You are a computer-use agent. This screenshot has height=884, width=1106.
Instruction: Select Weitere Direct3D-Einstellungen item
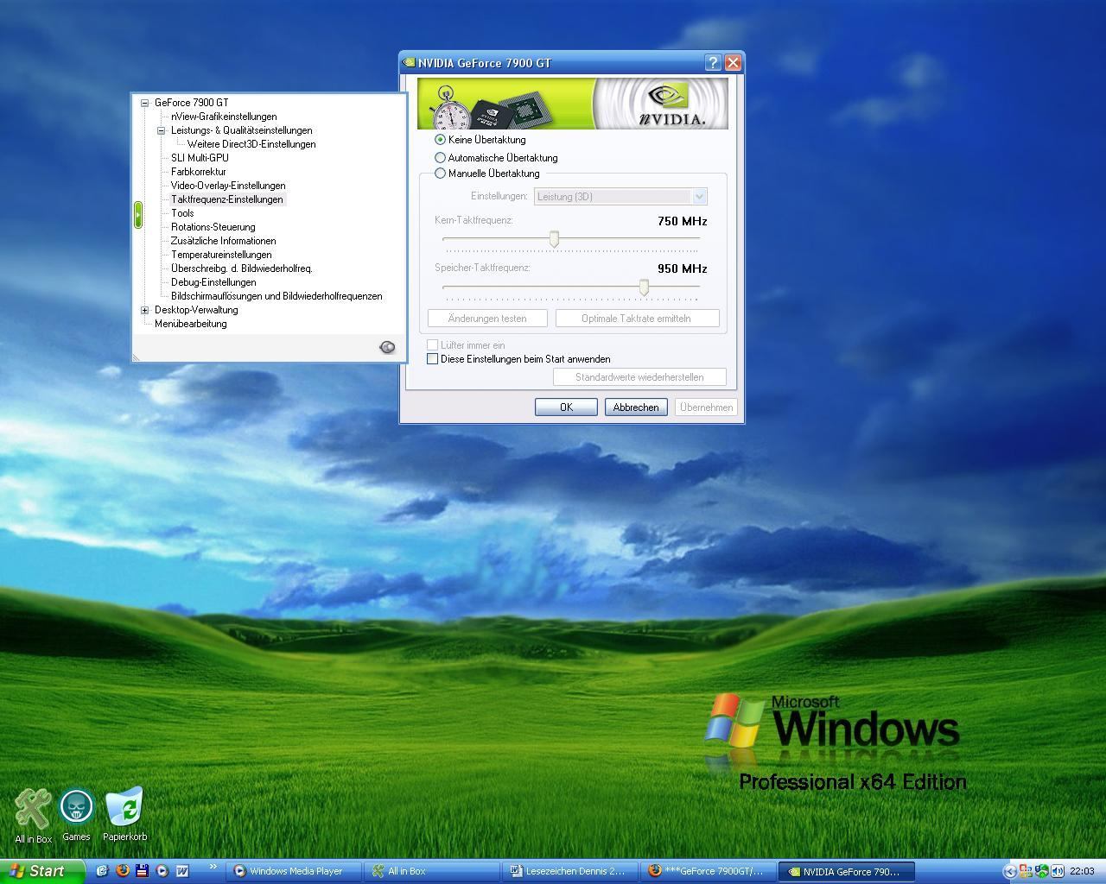tap(251, 144)
